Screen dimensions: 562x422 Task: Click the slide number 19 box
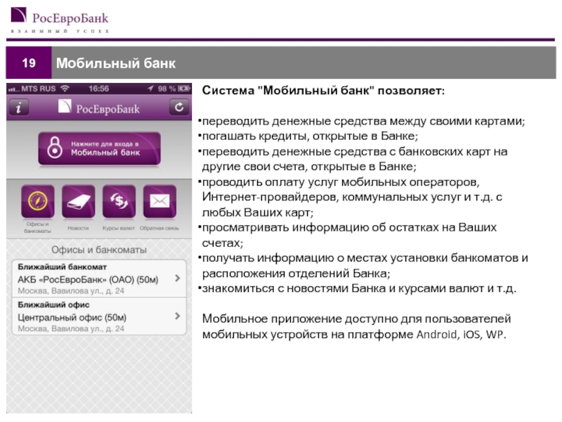tap(29, 63)
